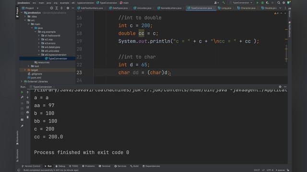Screen dimensions: 307x172
Task: Open TODO tool window button
Action: 73,166
